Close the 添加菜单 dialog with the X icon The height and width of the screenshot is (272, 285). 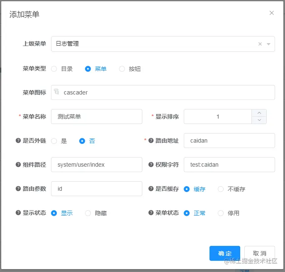[272, 13]
